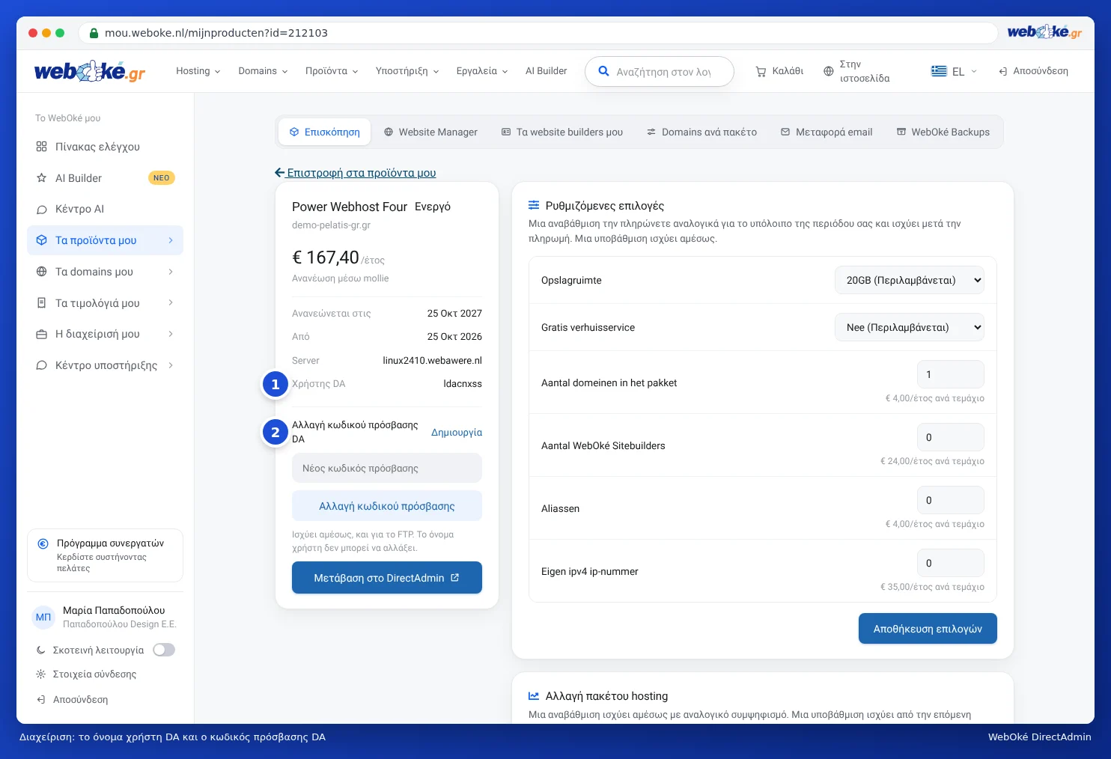This screenshot has height=759, width=1111.
Task: Click the logout icon in top navigation
Action: click(1002, 71)
